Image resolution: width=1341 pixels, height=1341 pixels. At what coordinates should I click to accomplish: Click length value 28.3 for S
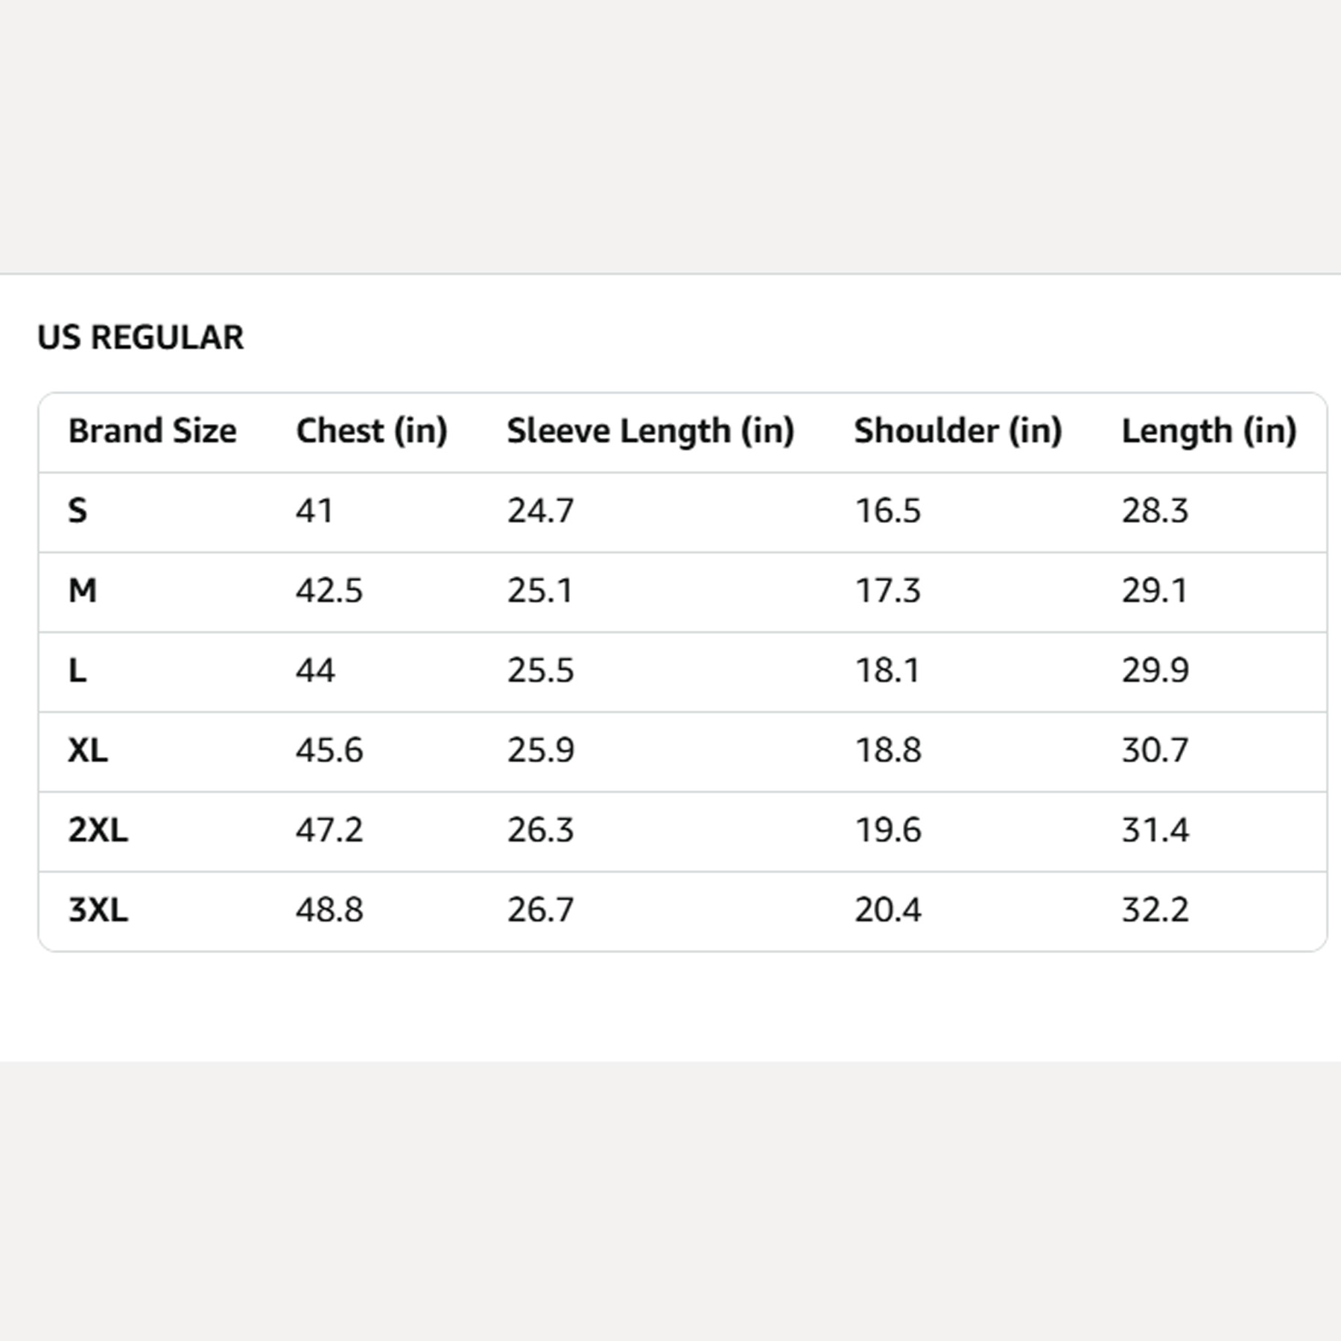click(x=1155, y=511)
